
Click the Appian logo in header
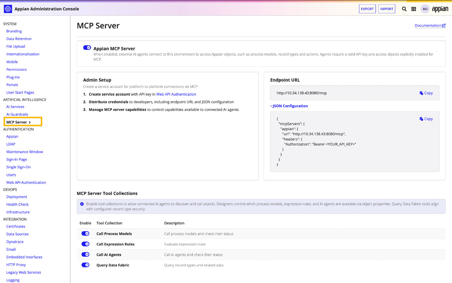(x=440, y=9)
